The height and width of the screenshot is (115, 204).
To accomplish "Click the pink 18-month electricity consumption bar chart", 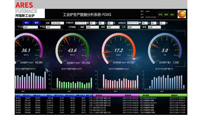I will coord(117,80).
